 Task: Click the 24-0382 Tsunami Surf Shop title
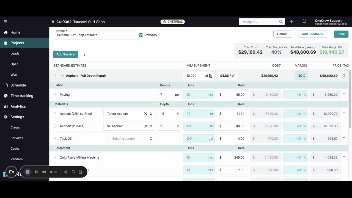[80, 22]
